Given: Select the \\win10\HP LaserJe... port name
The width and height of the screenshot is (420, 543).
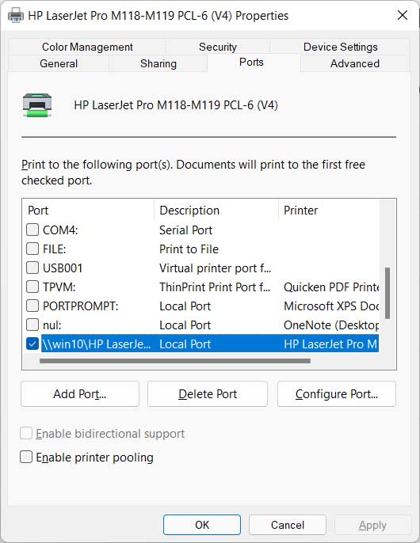Looking at the screenshot, I should point(97,344).
